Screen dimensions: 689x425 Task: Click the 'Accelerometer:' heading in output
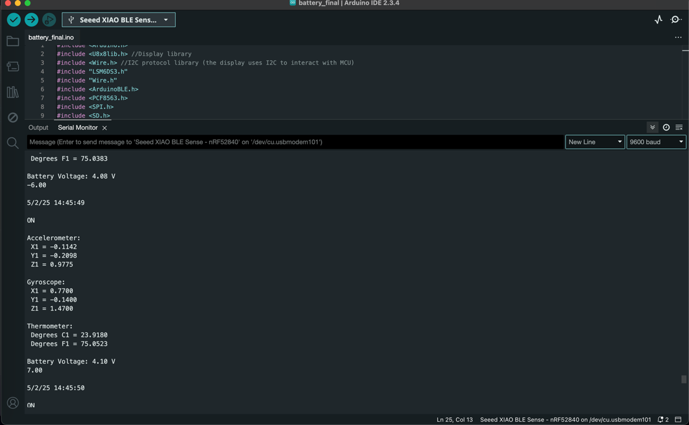tap(53, 238)
